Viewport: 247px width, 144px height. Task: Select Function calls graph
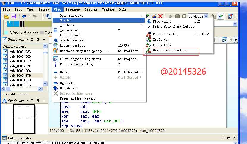pos(180,34)
